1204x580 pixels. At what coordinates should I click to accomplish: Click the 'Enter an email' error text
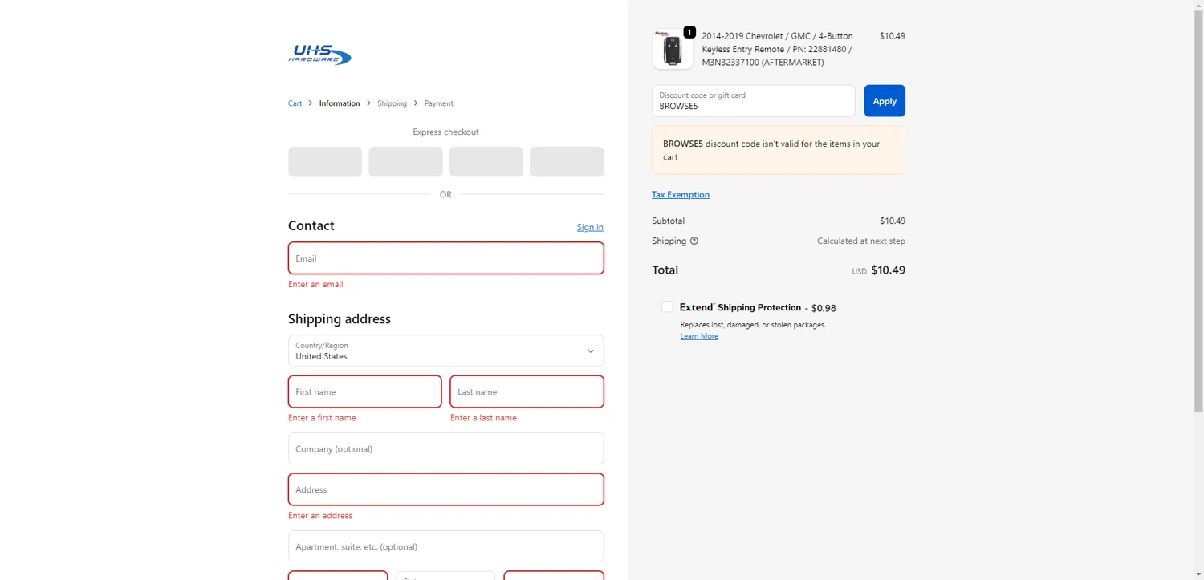tap(315, 284)
